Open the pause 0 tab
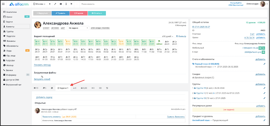Screen dimensions: 270x126 (93, 88)
